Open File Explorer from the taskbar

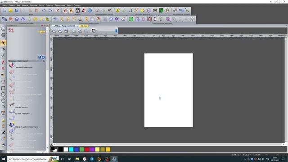pyautogui.click(x=77, y=159)
